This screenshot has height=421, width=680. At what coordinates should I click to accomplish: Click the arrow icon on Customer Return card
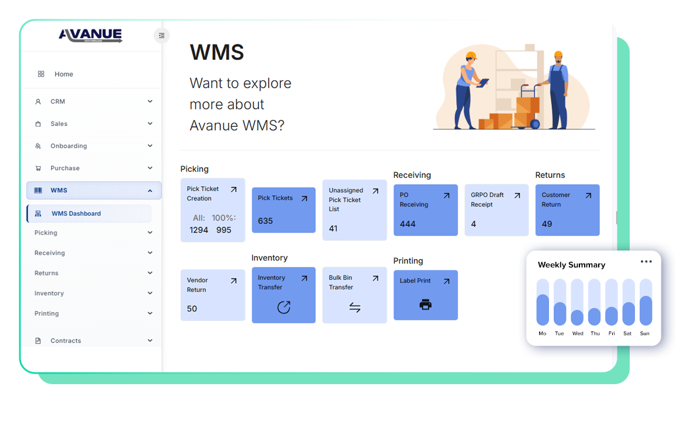pyautogui.click(x=588, y=195)
